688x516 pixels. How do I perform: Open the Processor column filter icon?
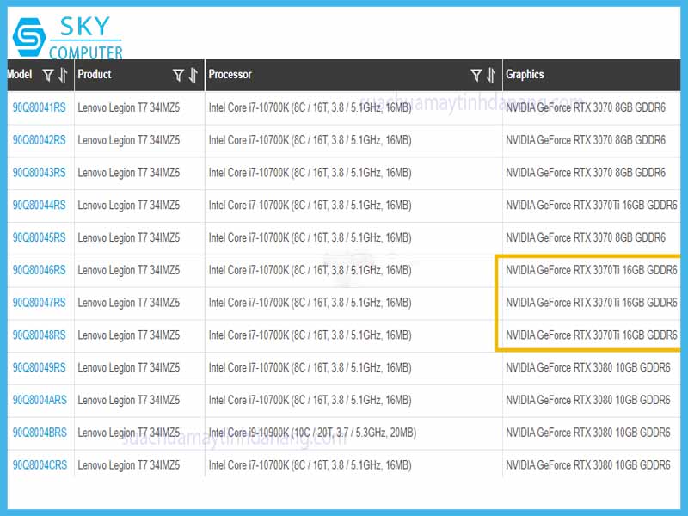(x=476, y=75)
